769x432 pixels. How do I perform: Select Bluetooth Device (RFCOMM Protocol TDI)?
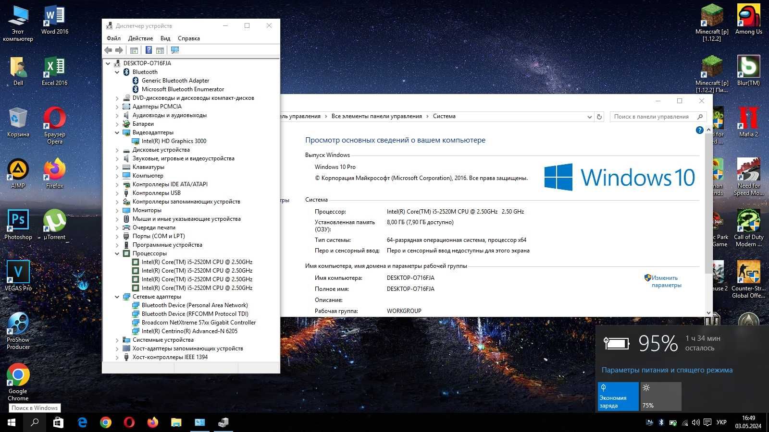195,314
